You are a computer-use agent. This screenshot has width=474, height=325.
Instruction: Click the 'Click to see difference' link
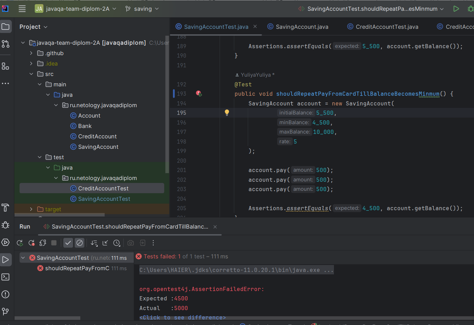tap(182, 317)
